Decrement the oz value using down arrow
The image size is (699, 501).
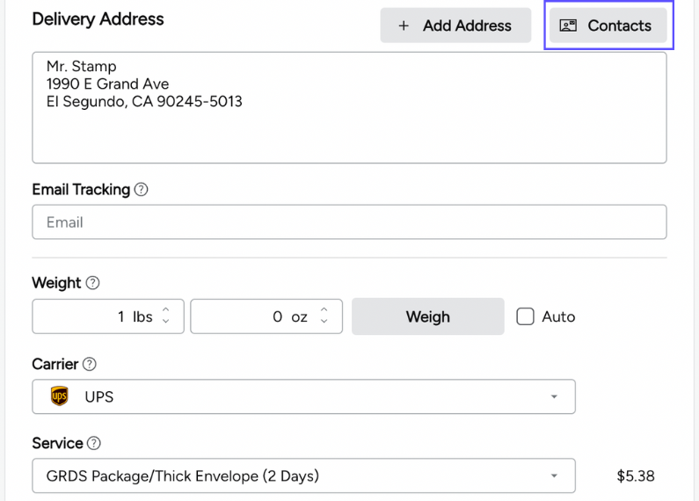(x=324, y=322)
